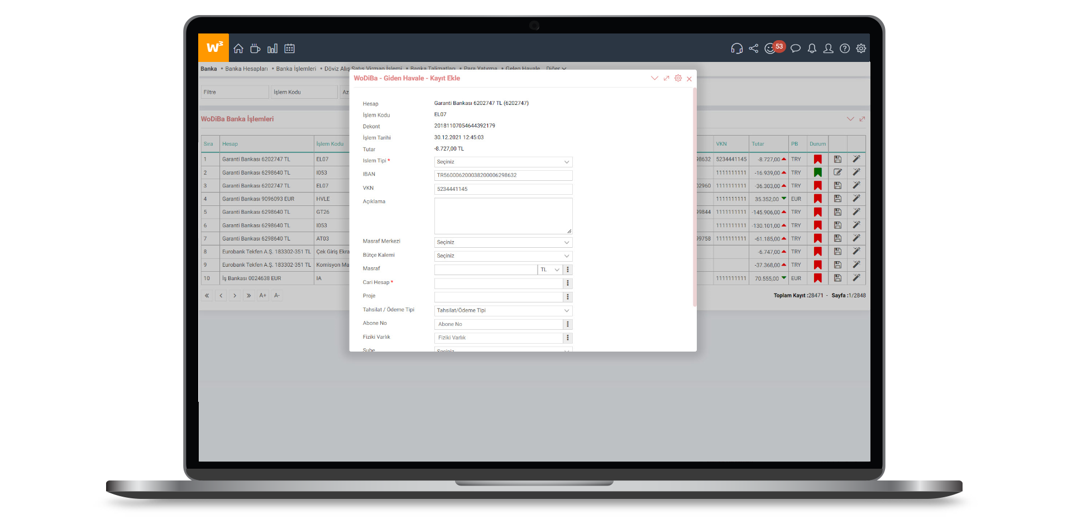Decrease font size with A- button
The width and height of the screenshot is (1072, 524).
(x=277, y=296)
